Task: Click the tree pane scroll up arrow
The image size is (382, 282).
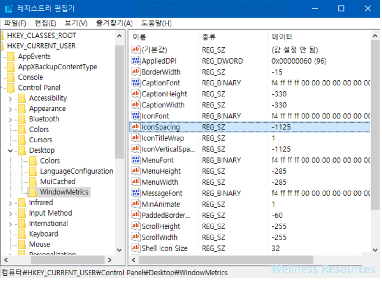Action: coord(119,36)
